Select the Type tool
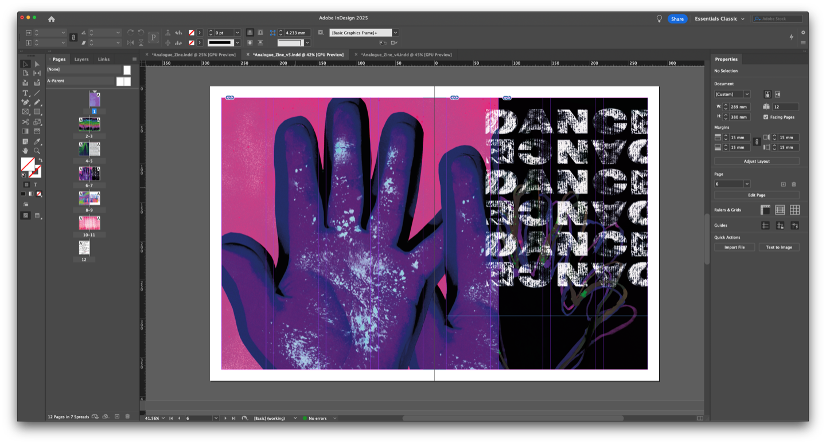826x444 pixels. tap(25, 93)
